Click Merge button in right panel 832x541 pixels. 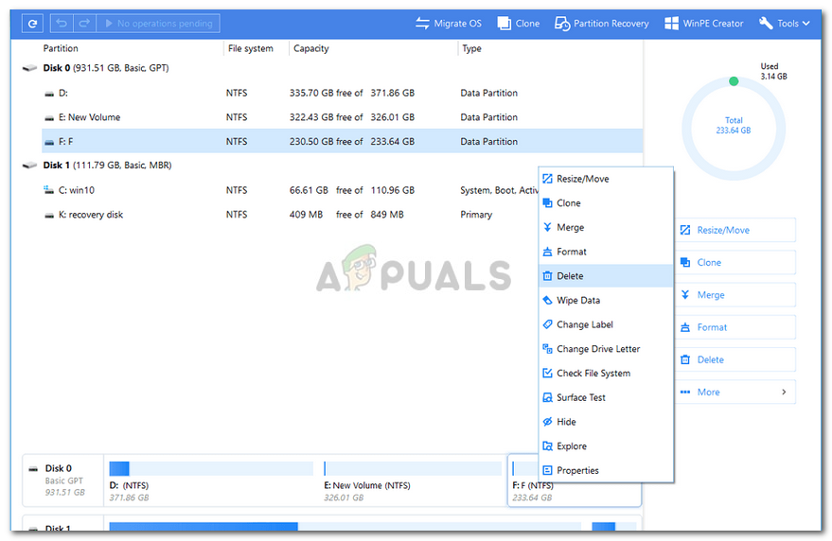pyautogui.click(x=735, y=295)
